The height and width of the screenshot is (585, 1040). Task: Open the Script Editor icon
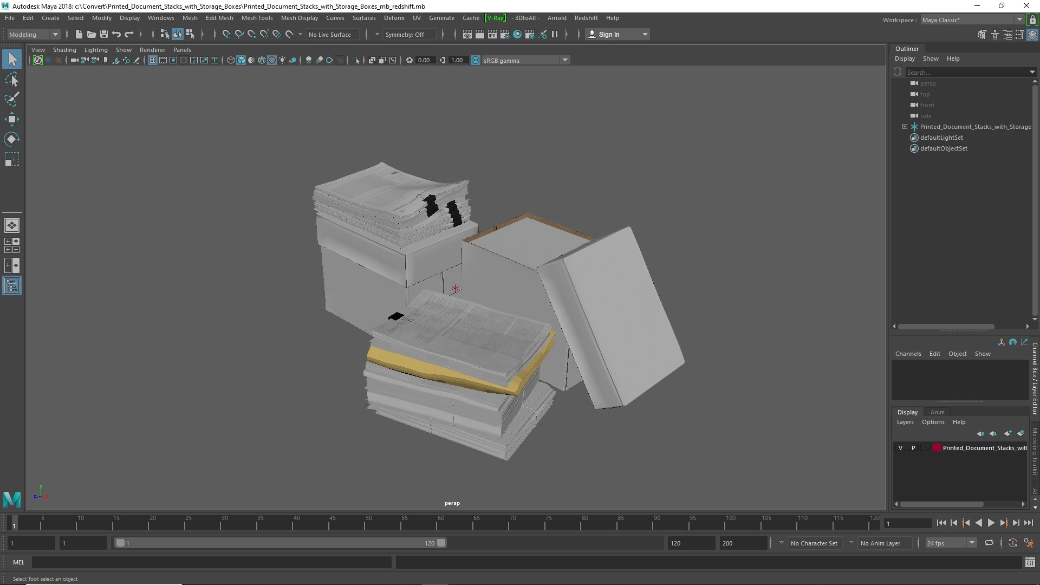(1030, 563)
